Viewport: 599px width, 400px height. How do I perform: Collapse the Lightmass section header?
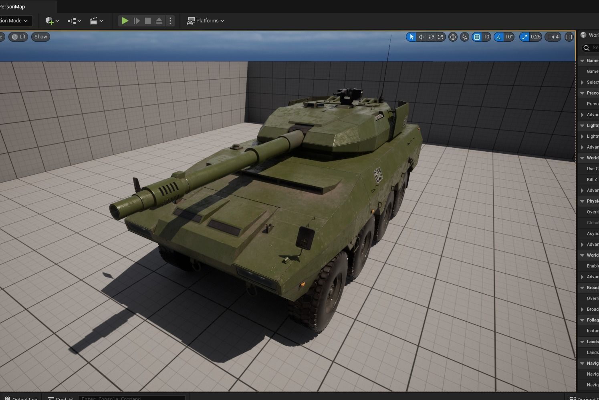point(589,126)
